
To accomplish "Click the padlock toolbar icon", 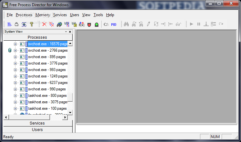I will [16, 24].
